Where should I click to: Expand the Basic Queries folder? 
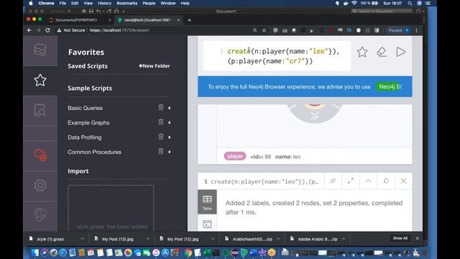[170, 108]
